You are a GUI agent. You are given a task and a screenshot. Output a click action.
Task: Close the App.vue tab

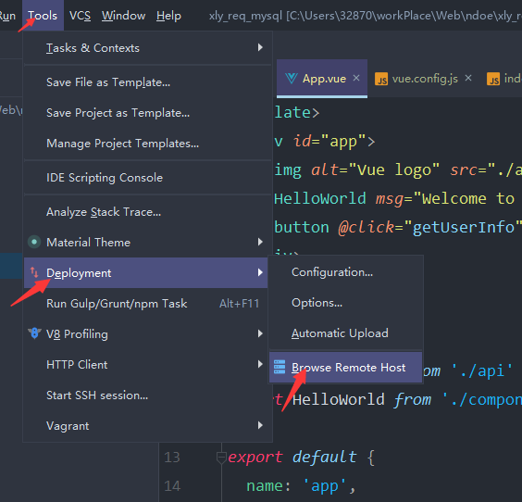356,78
